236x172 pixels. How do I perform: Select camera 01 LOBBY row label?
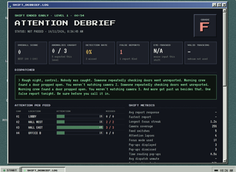(32, 116)
